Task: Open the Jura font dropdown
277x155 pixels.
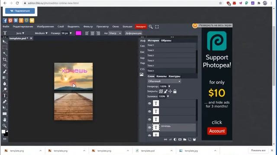Action: (20, 33)
